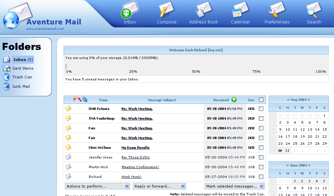Go to next month on May 2004 calendar
This screenshot has width=334, height=196.
tap(309, 100)
